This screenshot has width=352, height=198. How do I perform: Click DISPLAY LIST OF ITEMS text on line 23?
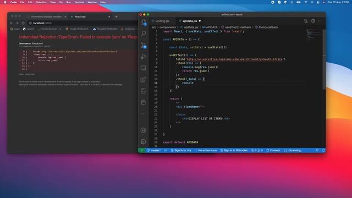click(205, 119)
